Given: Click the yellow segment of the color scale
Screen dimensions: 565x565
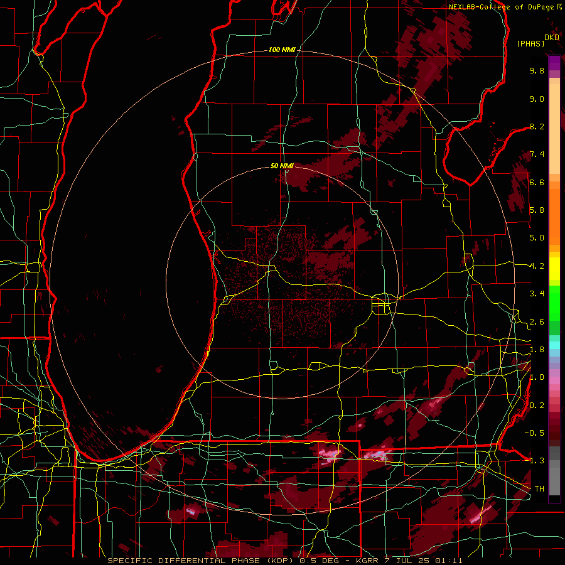Looking at the screenshot, I should pyautogui.click(x=554, y=269).
